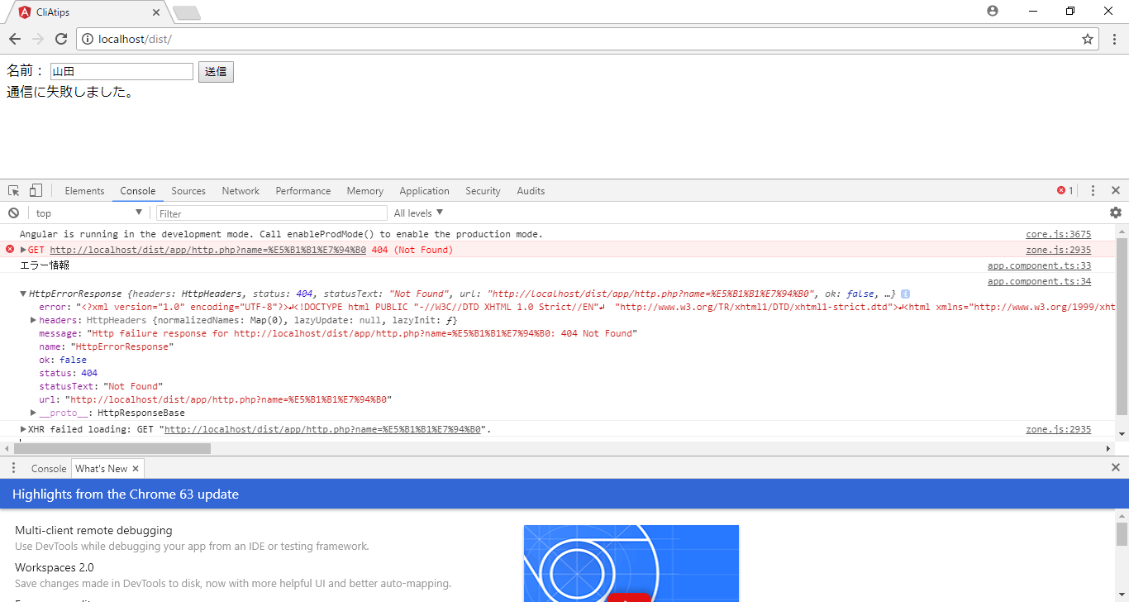
Task: Go back to previous page
Action: tap(15, 39)
